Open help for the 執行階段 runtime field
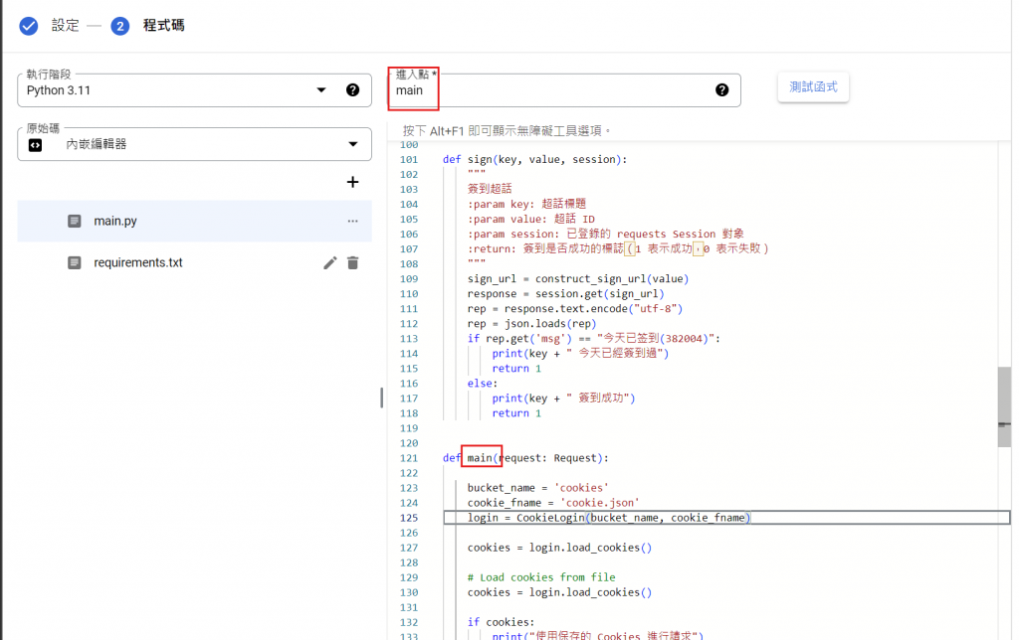 (x=353, y=90)
